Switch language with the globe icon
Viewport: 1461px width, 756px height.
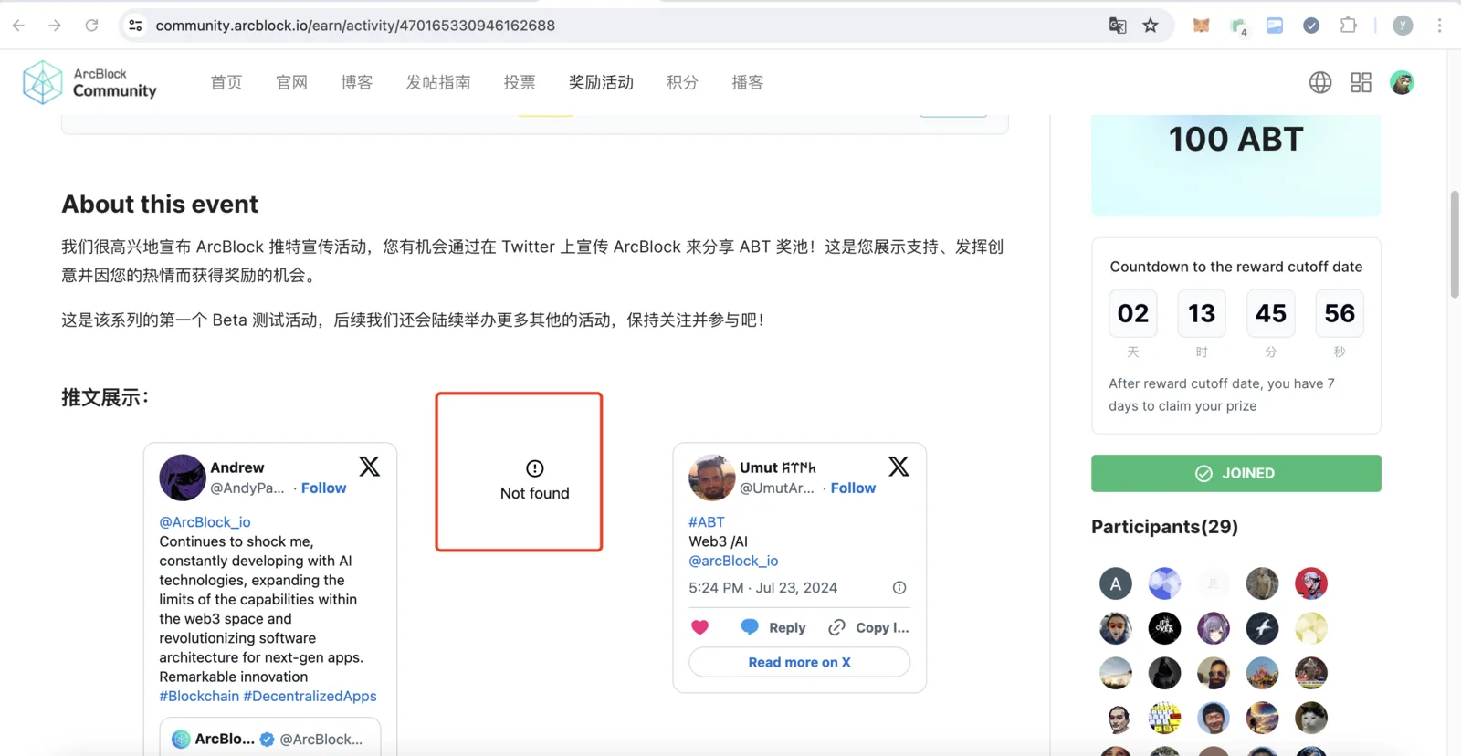(1320, 82)
